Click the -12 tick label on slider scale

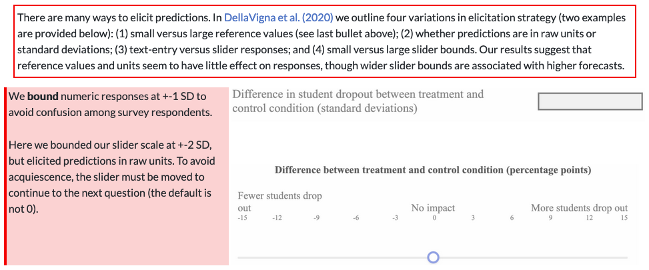point(277,218)
